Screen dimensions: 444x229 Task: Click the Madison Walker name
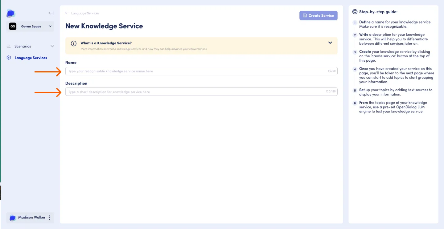coord(32,217)
